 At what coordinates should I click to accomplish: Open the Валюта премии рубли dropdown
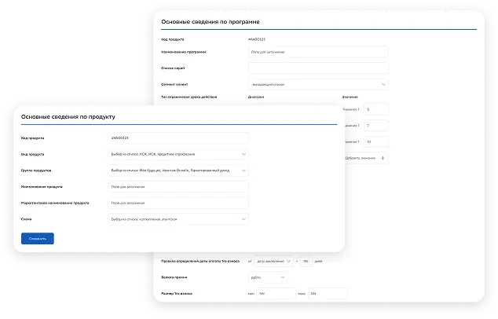267,277
